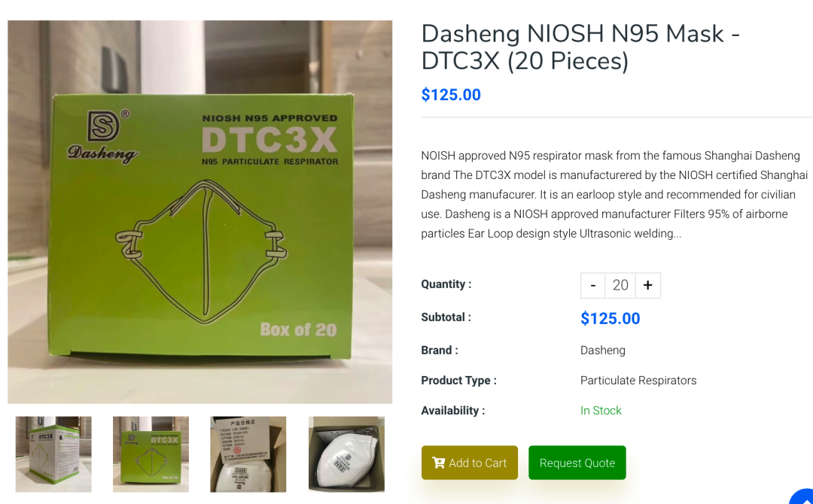Image resolution: width=813 pixels, height=504 pixels.
Task: View the fourth thumbnail of white mask
Action: (x=346, y=454)
